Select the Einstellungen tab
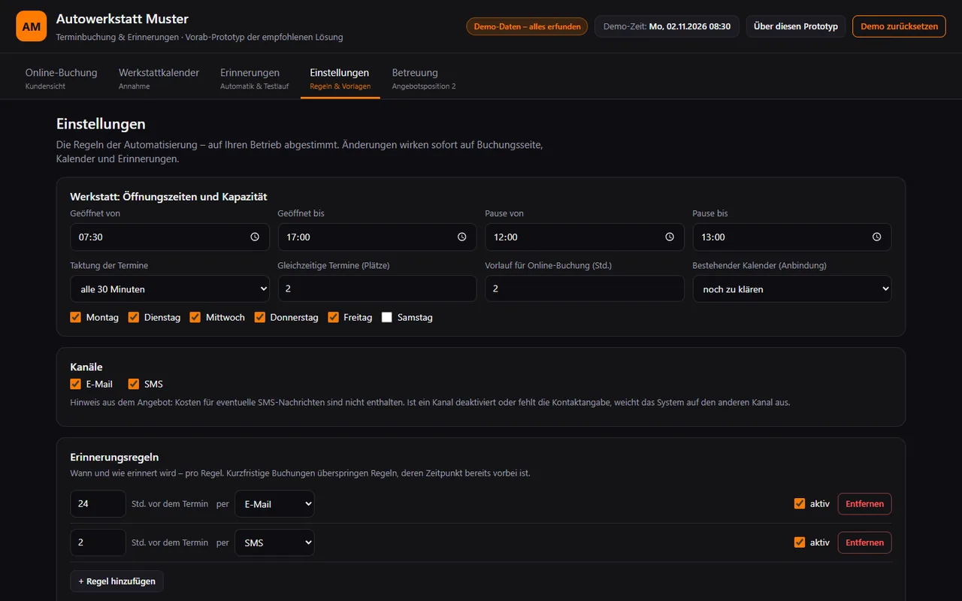This screenshot has height=601, width=962. coord(340,78)
